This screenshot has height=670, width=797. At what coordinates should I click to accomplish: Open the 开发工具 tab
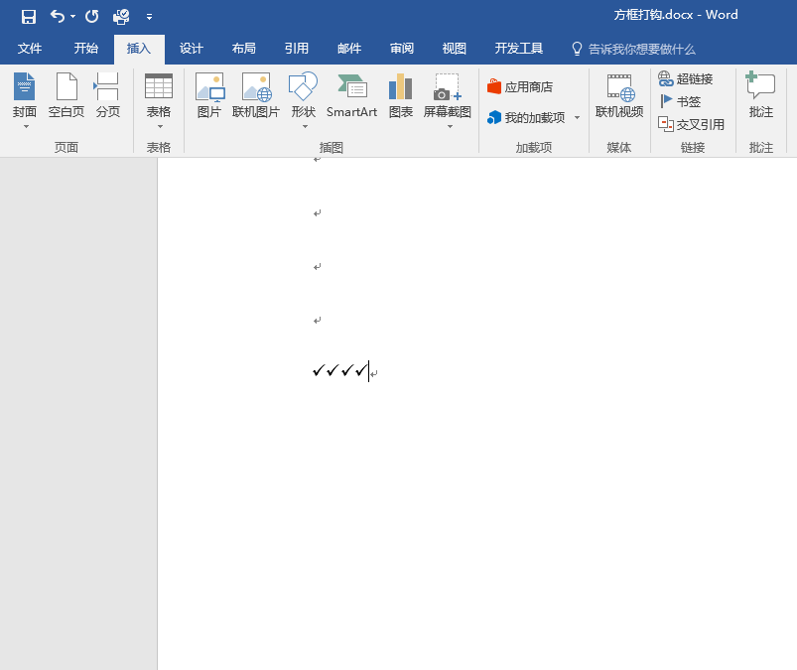519,49
